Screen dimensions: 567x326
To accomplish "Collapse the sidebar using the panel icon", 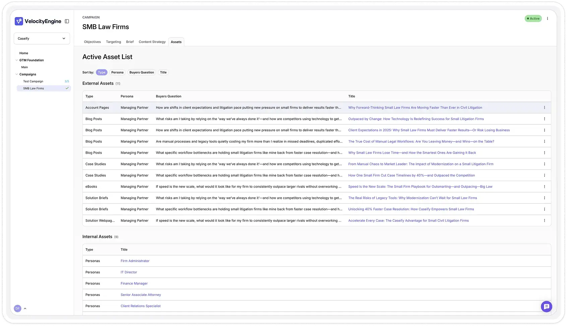I will [x=67, y=21].
